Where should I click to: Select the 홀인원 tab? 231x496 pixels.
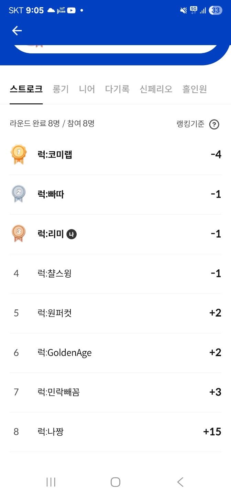[x=195, y=89]
